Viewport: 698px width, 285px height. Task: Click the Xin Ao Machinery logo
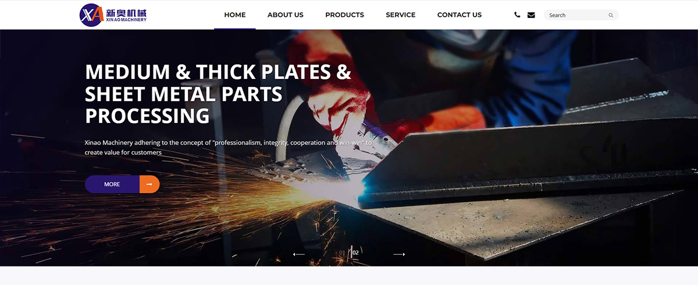point(113,15)
